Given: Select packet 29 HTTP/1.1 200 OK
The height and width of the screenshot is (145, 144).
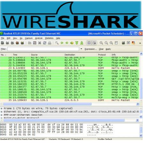Looking at the screenshot, I should pyautogui.click(x=69, y=84).
